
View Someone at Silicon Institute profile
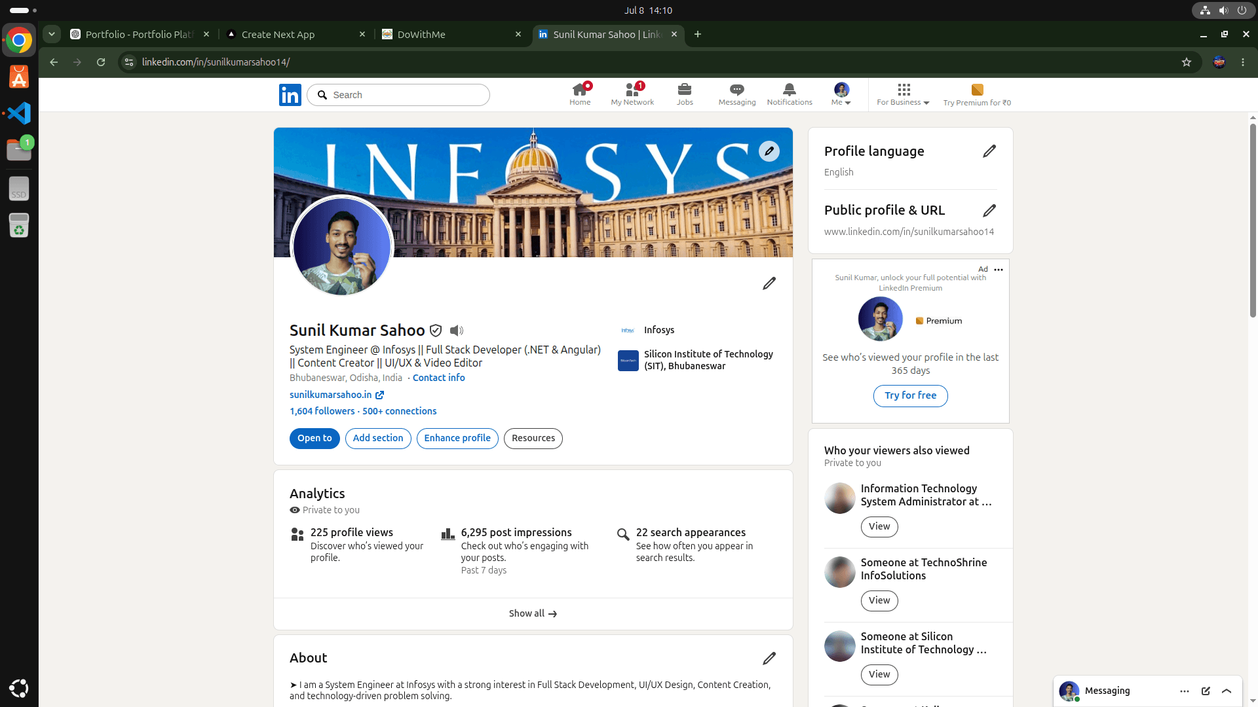(x=879, y=675)
